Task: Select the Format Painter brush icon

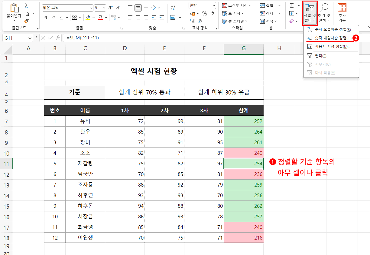Action: click(26, 21)
